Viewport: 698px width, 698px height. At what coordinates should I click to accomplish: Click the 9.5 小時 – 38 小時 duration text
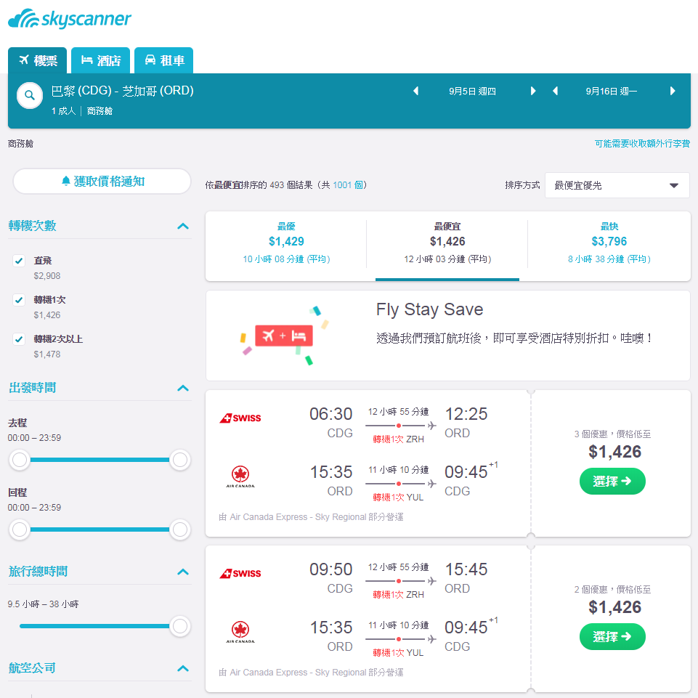point(43,604)
